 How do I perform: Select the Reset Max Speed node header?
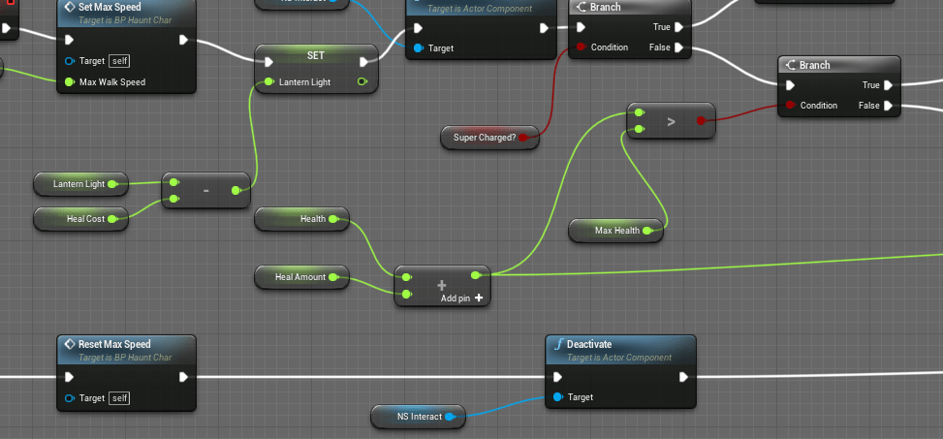(115, 344)
